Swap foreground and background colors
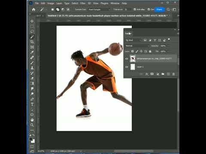Image resolution: width=206 pixels, height=154 pixels. point(33,135)
